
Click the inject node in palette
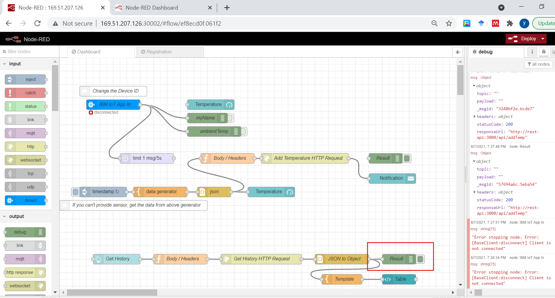click(x=25, y=79)
